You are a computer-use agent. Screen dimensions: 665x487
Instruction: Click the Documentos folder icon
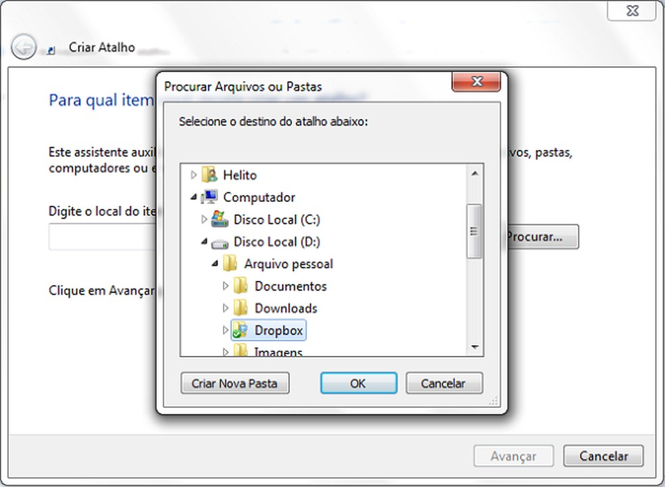241,286
